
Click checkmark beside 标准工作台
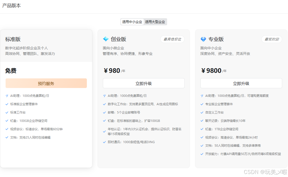point(7,113)
